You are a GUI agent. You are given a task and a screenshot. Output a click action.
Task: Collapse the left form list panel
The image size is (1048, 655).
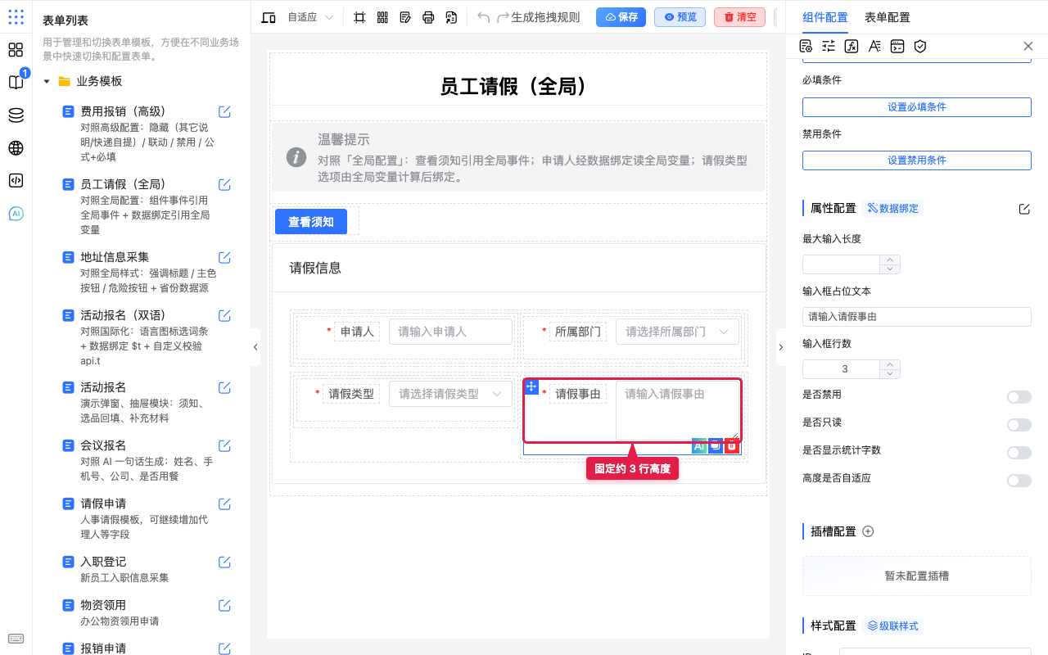(x=255, y=347)
